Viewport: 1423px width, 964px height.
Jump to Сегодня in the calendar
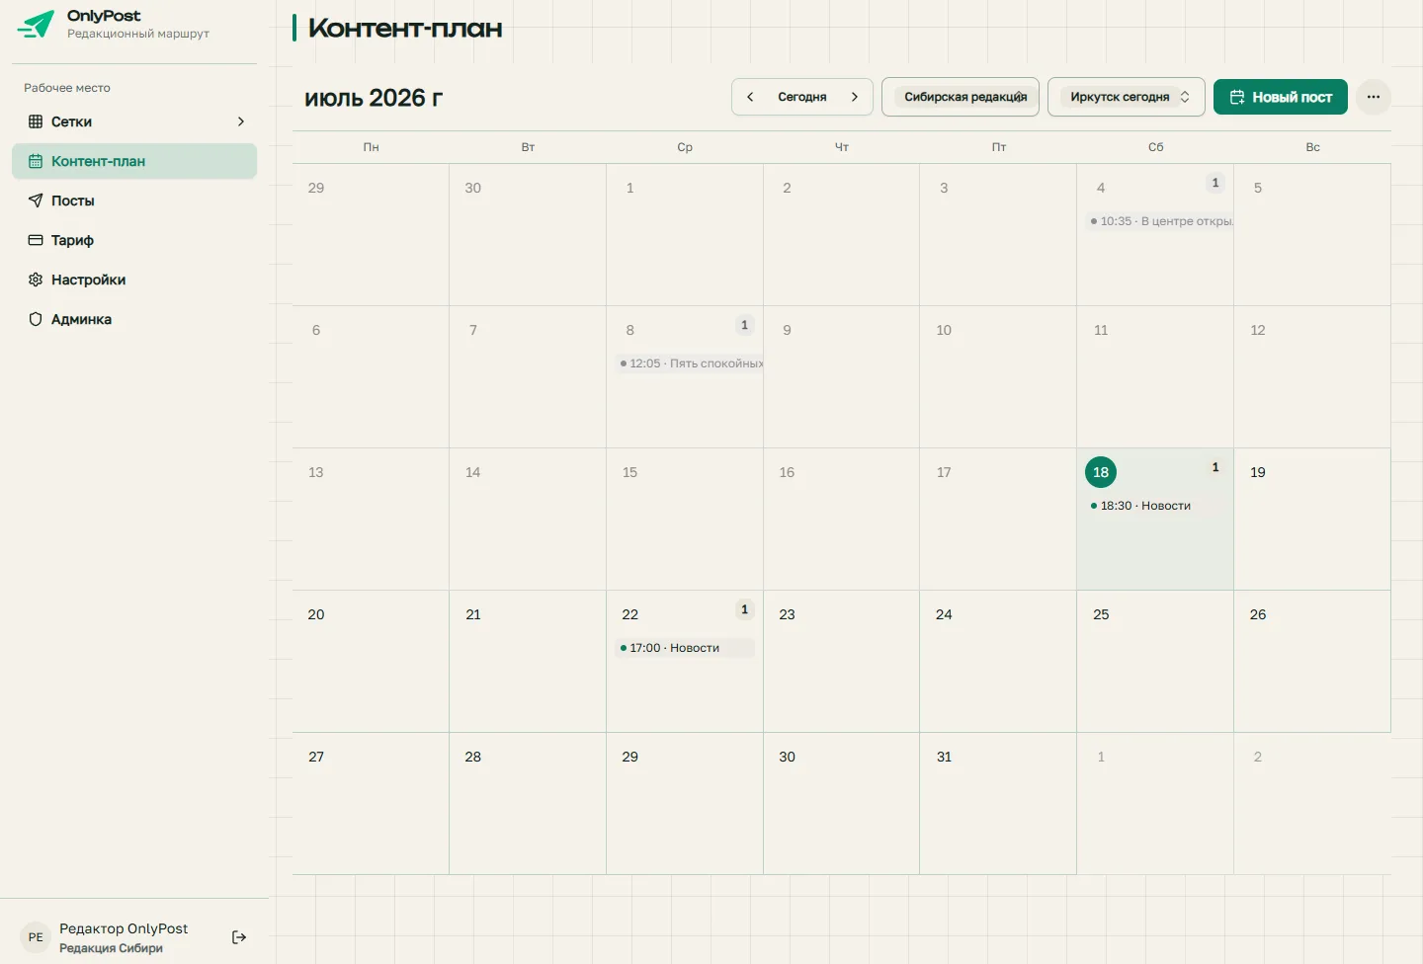[x=802, y=97]
